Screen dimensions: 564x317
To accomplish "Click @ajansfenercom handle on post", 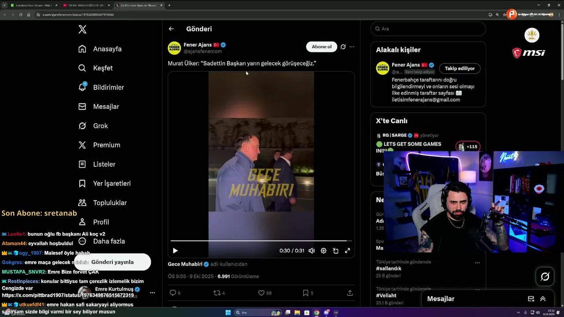I will [x=203, y=52].
